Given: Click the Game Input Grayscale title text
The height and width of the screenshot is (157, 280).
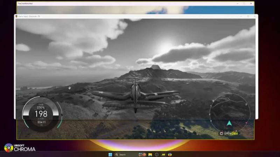Looking at the screenshot, I should point(29,16).
